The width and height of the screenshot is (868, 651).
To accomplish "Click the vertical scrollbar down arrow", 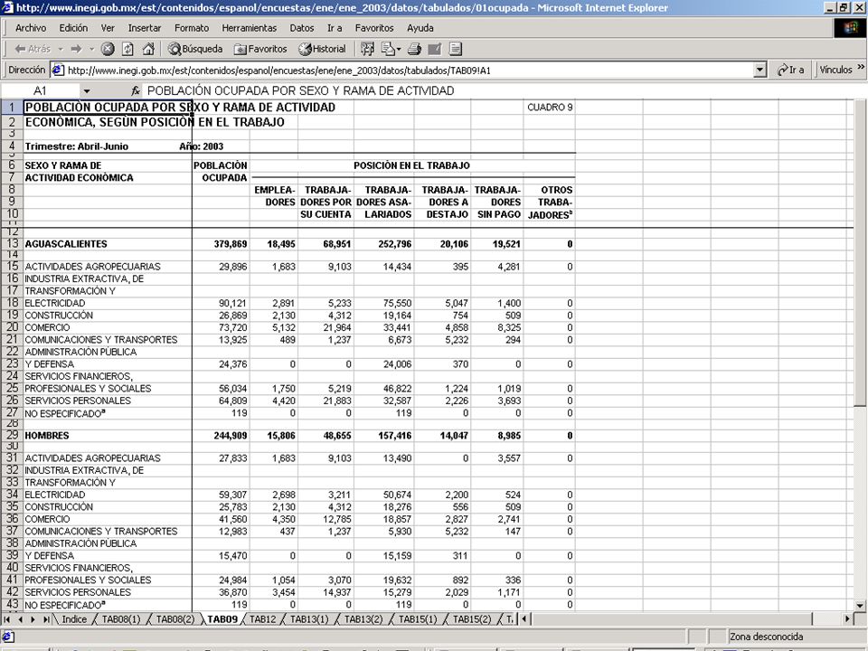I will coord(860,606).
